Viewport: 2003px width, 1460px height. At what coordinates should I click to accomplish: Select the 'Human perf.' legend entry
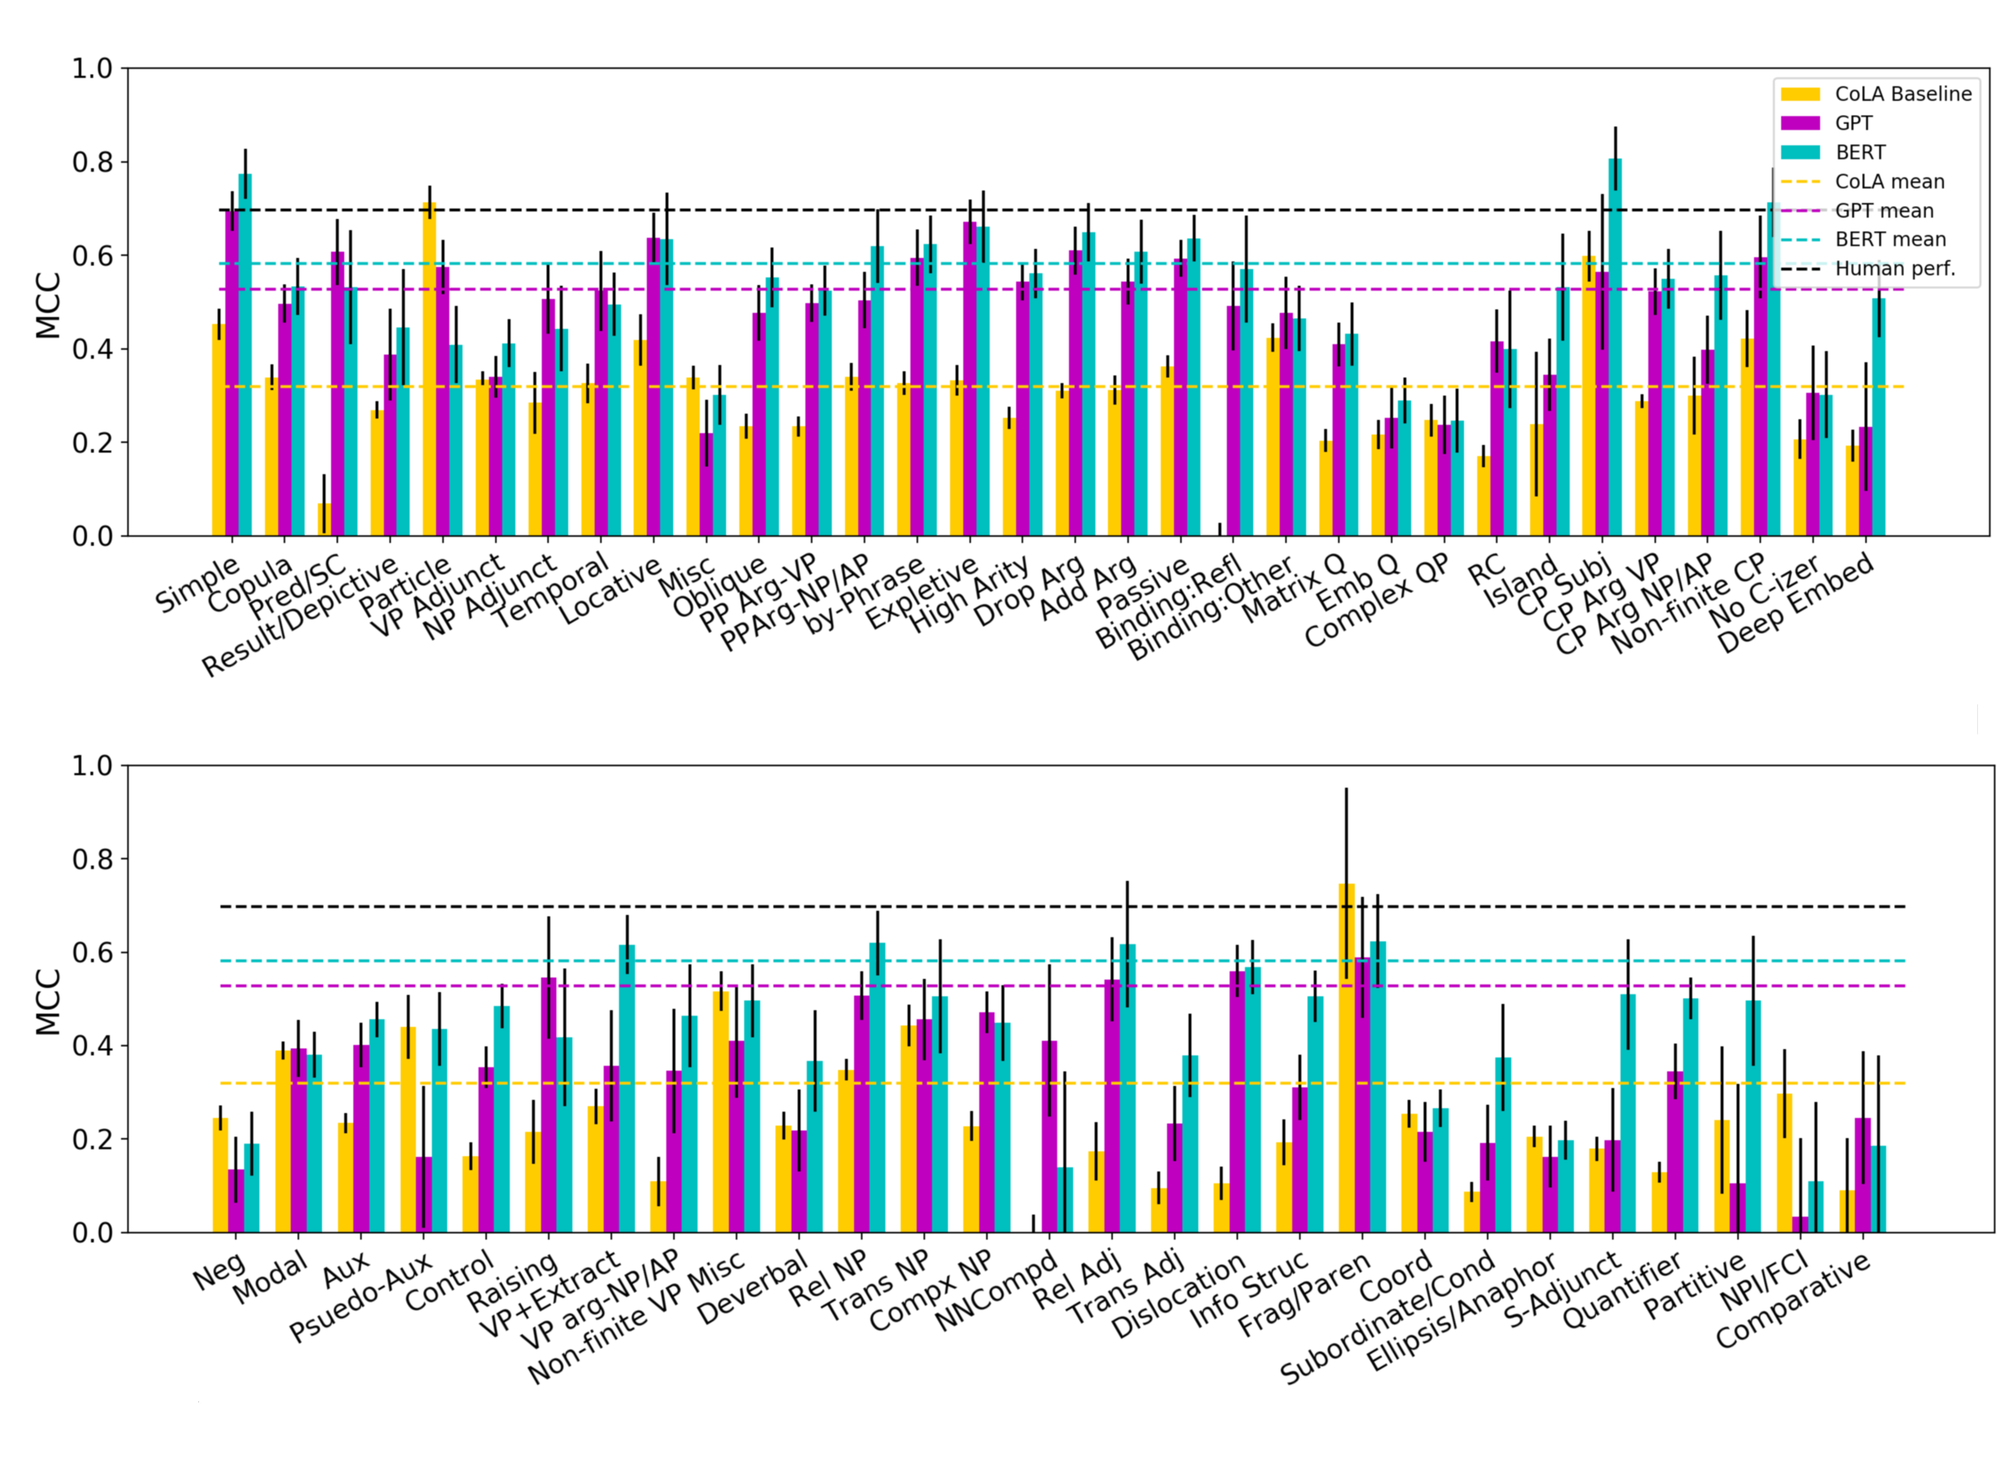[1895, 268]
